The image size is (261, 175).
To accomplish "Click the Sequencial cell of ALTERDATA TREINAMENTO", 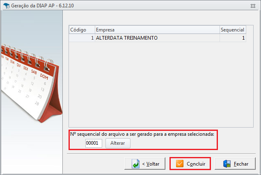I will click(x=233, y=38).
